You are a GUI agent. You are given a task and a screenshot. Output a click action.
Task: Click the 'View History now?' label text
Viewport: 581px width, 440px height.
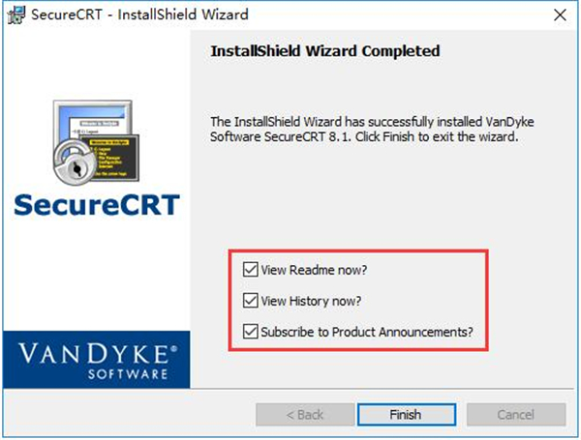pyautogui.click(x=313, y=301)
